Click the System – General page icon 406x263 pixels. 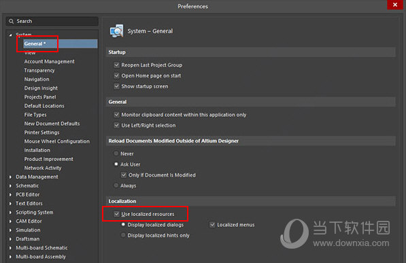tap(116, 31)
